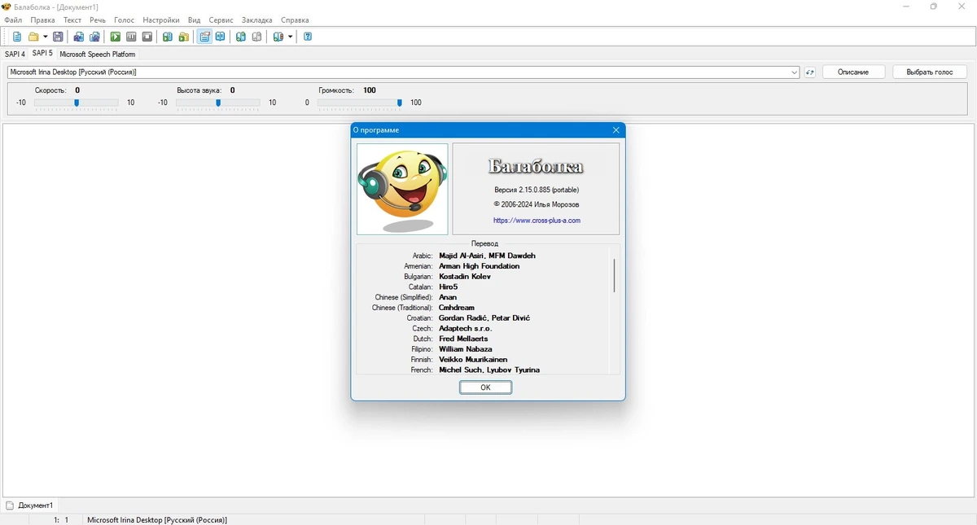Select the SAPI 4 tab
This screenshot has width=977, height=525.
coord(15,55)
